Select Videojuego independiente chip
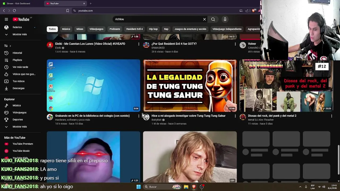 pyautogui.click(x=227, y=29)
